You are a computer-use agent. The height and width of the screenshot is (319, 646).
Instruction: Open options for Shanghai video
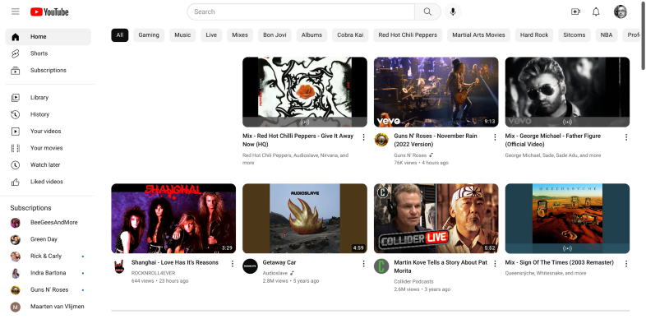pos(233,264)
